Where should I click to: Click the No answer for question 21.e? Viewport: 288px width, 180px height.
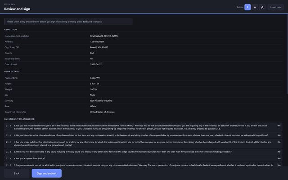[x=279, y=158]
